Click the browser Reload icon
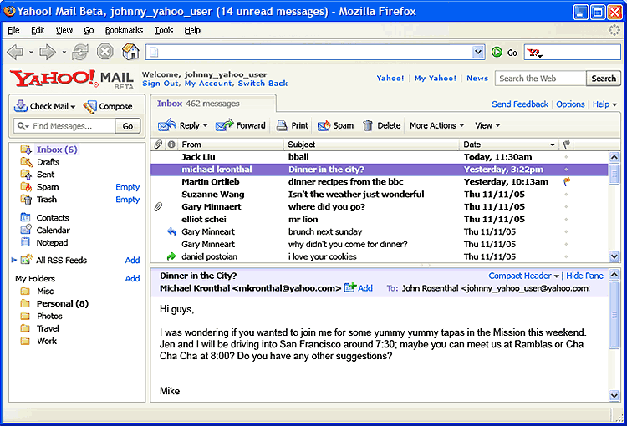The height and width of the screenshot is (426, 627). click(80, 52)
